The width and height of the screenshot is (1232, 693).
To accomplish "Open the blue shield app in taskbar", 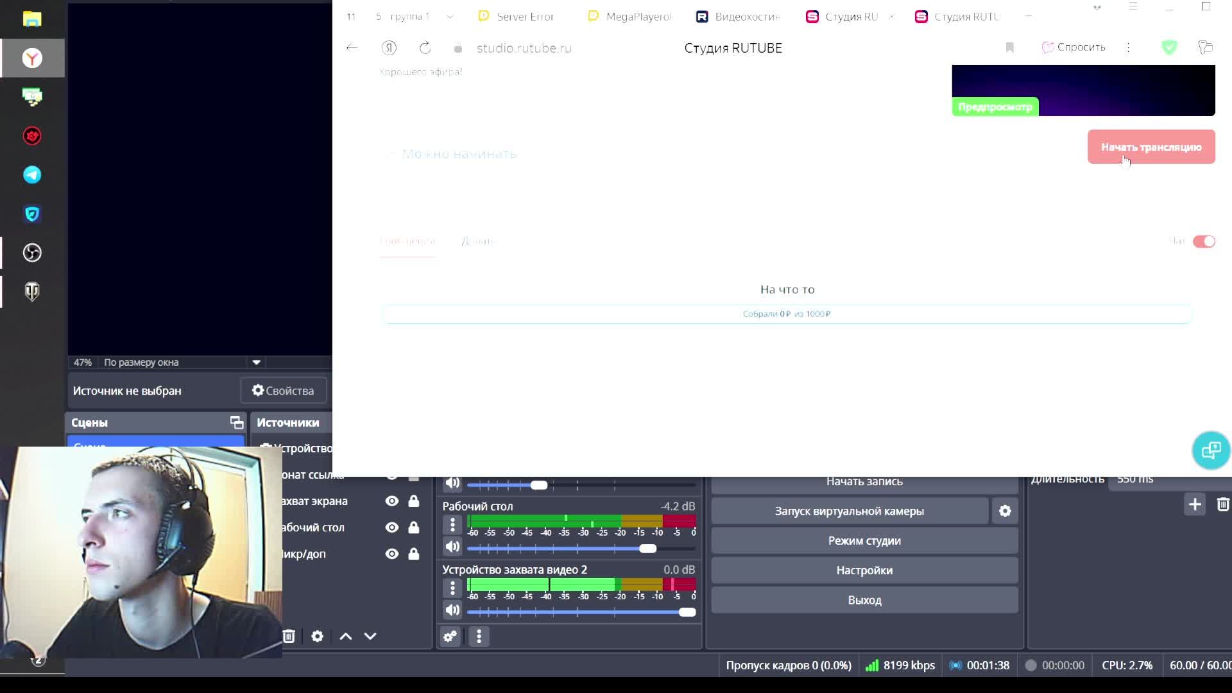I will click(x=32, y=214).
